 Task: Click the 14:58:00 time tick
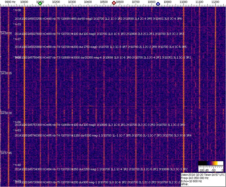[6, 113]
